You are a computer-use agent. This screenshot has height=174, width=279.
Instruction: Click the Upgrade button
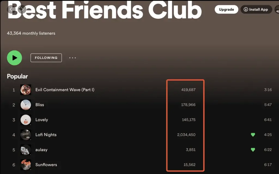tap(226, 10)
